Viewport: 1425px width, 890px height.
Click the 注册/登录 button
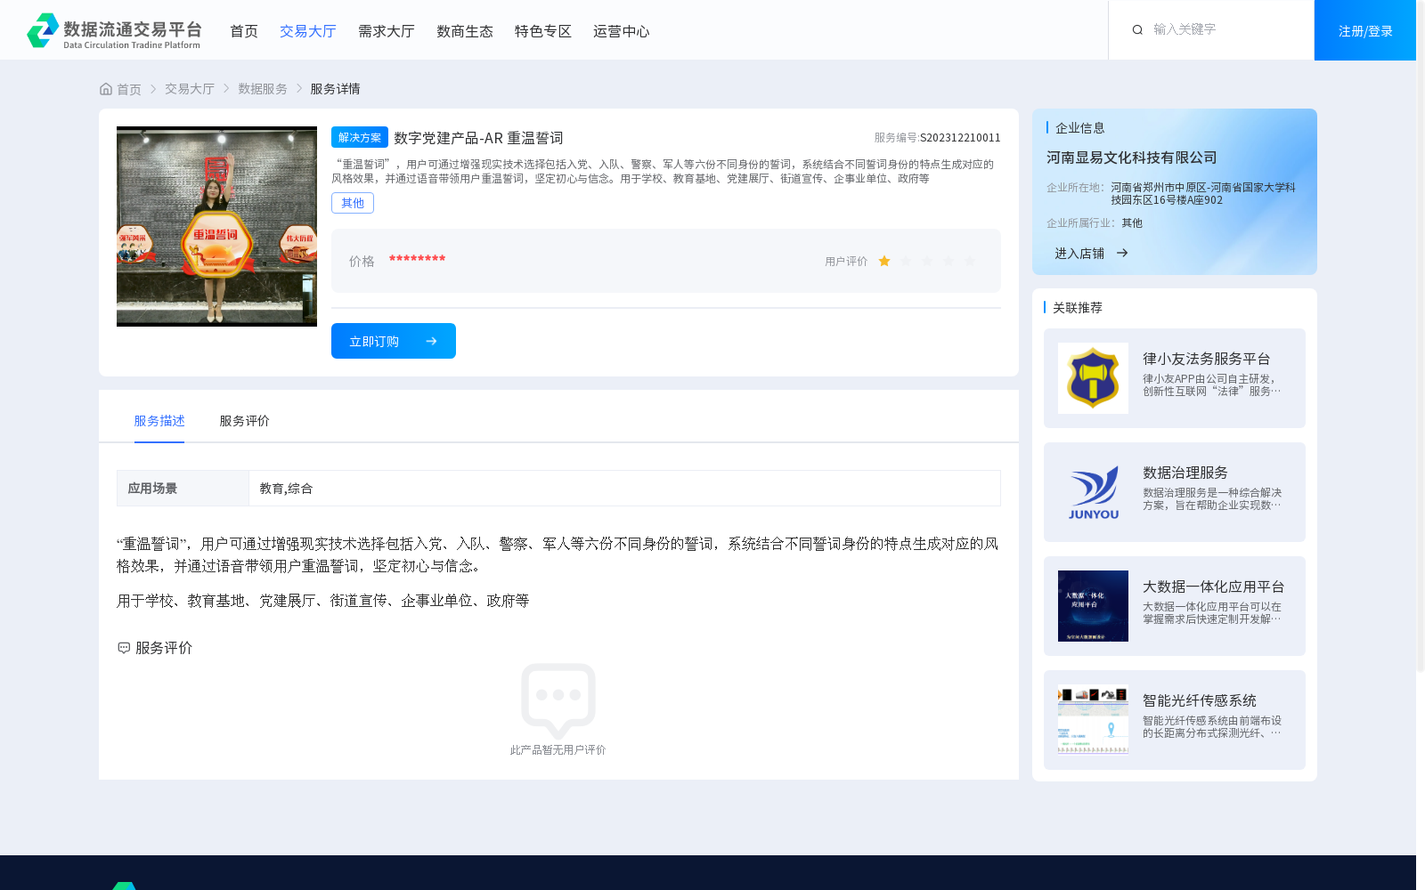[1365, 30]
